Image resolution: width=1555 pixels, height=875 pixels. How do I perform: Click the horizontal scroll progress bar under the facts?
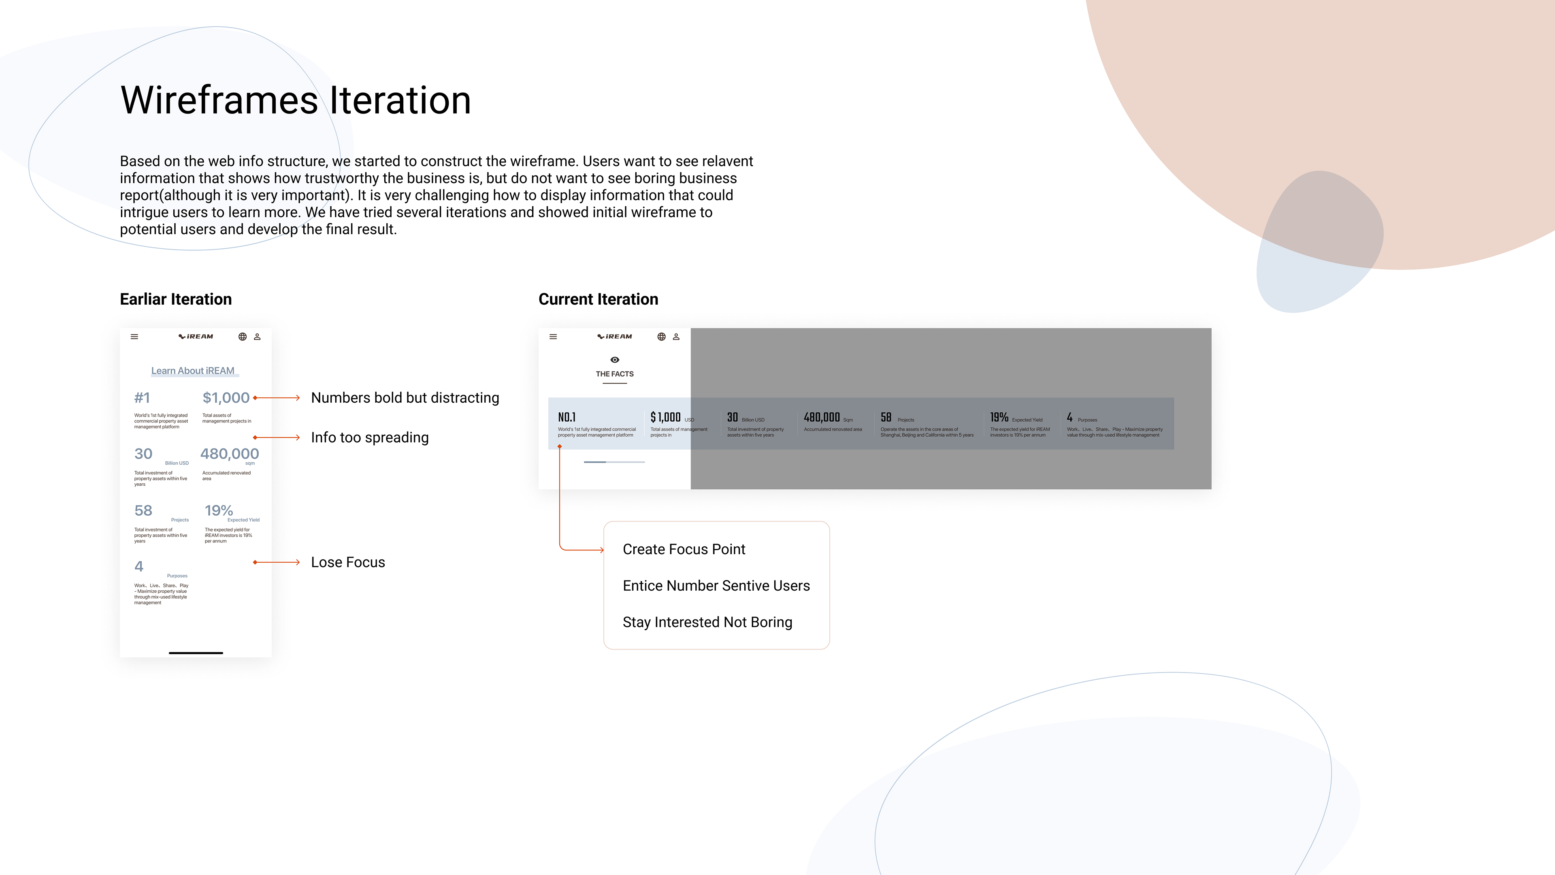click(x=614, y=462)
